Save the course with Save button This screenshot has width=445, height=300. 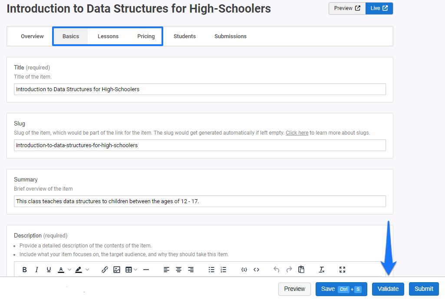(x=341, y=289)
